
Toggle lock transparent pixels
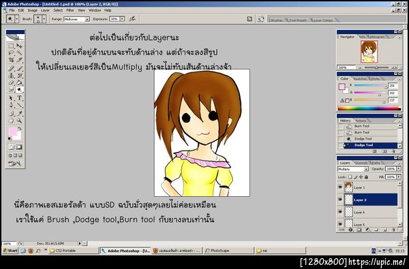[x=350, y=177]
